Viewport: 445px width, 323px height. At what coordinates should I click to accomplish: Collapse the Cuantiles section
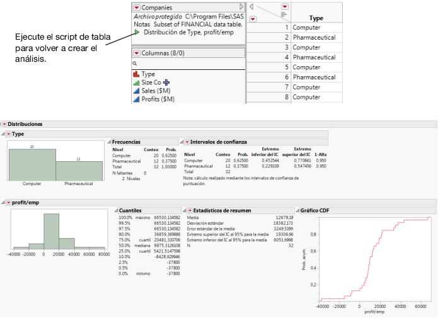click(116, 210)
